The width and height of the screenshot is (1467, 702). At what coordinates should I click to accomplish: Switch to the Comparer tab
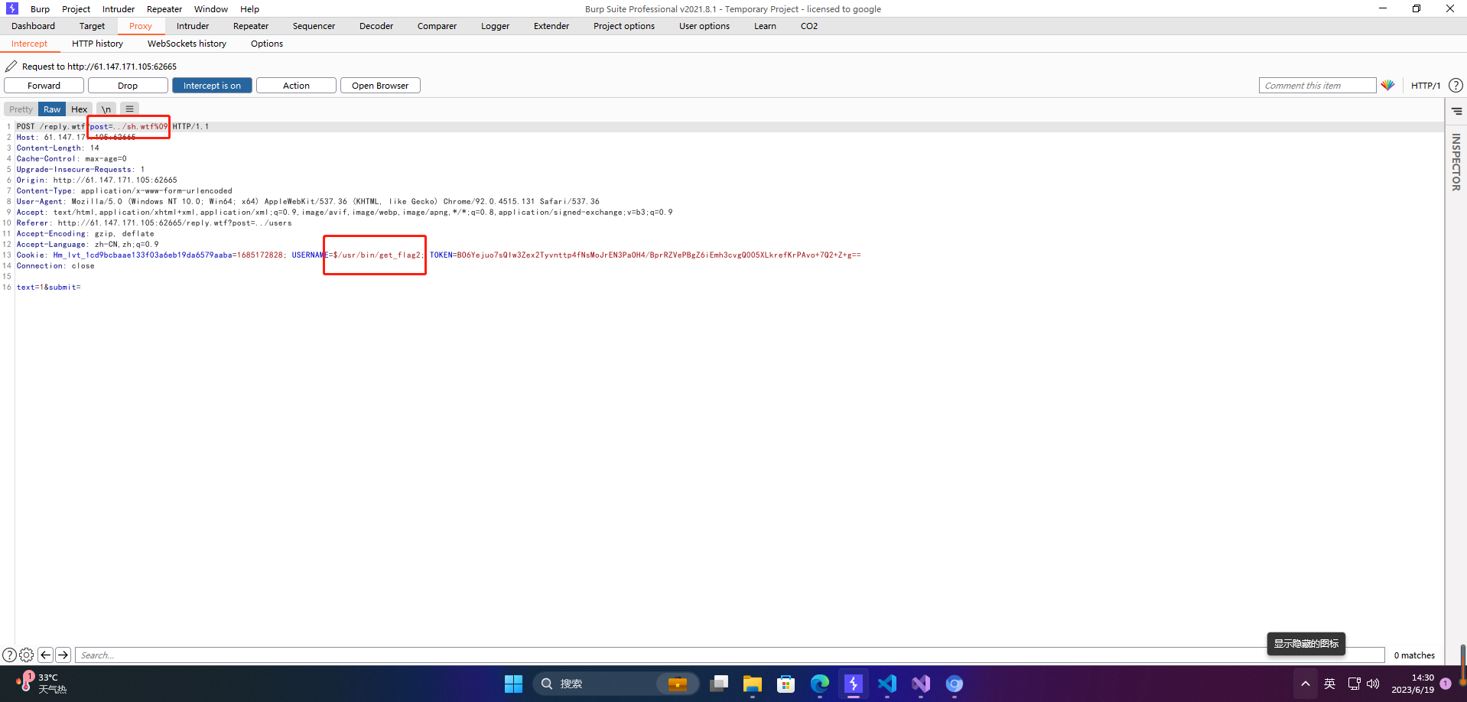[437, 26]
